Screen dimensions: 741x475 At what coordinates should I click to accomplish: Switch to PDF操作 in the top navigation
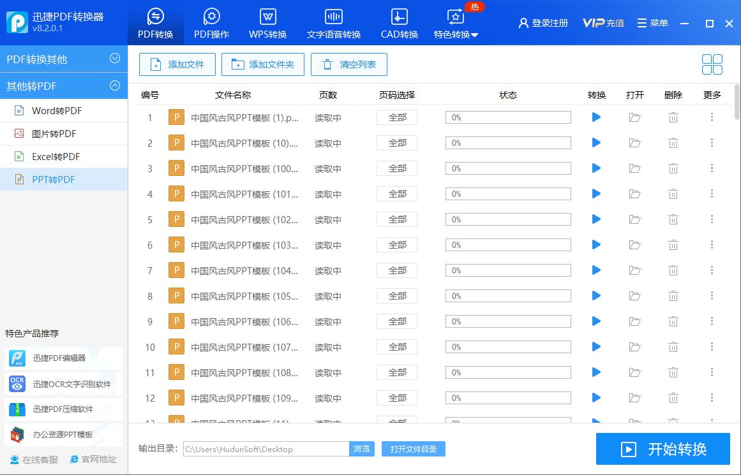click(x=211, y=22)
